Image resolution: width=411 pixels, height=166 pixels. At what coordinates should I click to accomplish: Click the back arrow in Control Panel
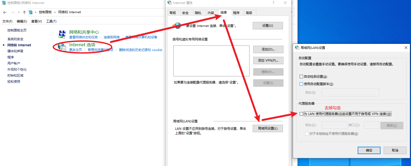coord(5,12)
